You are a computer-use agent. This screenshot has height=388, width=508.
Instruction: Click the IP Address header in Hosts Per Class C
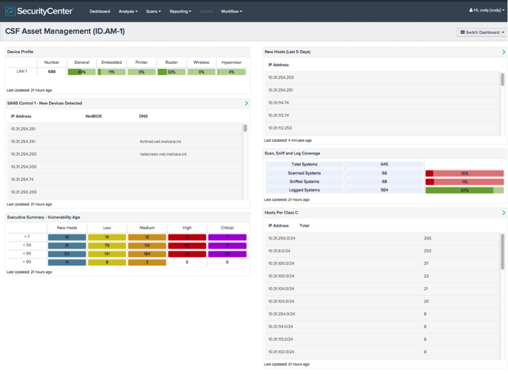click(x=279, y=226)
